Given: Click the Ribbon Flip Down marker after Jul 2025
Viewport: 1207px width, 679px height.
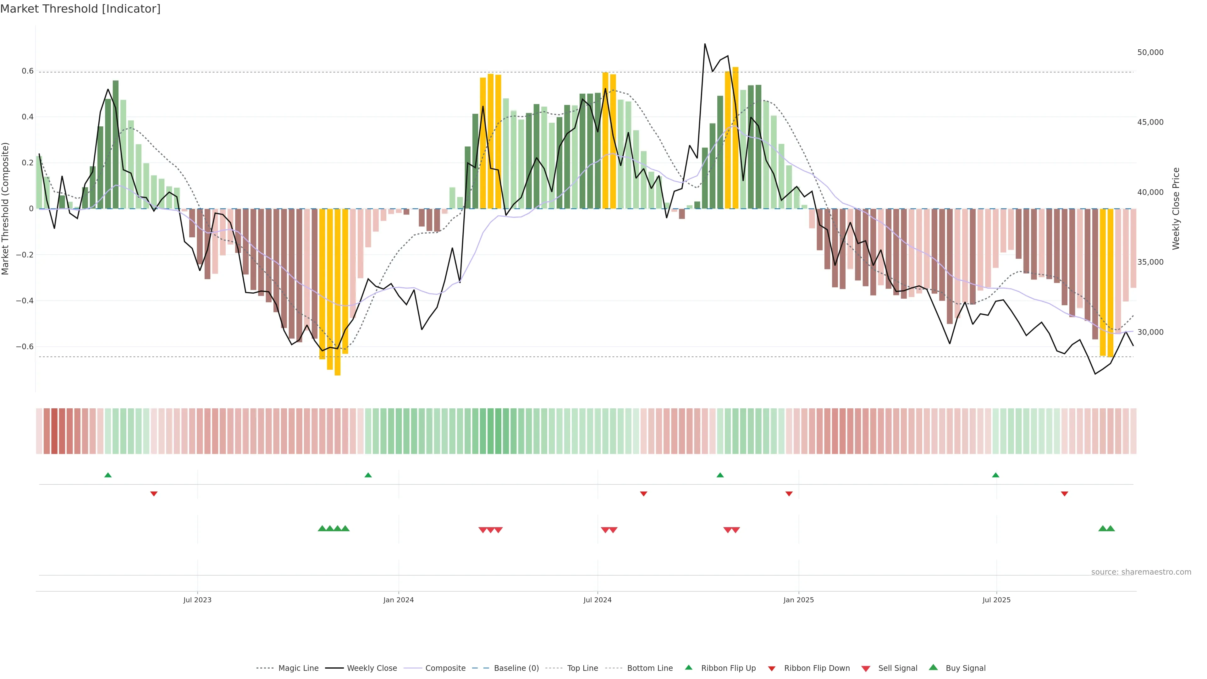Looking at the screenshot, I should click(1065, 494).
